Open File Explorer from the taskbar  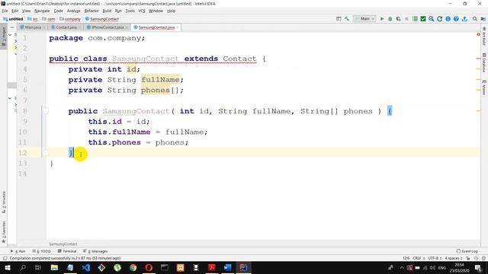click(54, 267)
